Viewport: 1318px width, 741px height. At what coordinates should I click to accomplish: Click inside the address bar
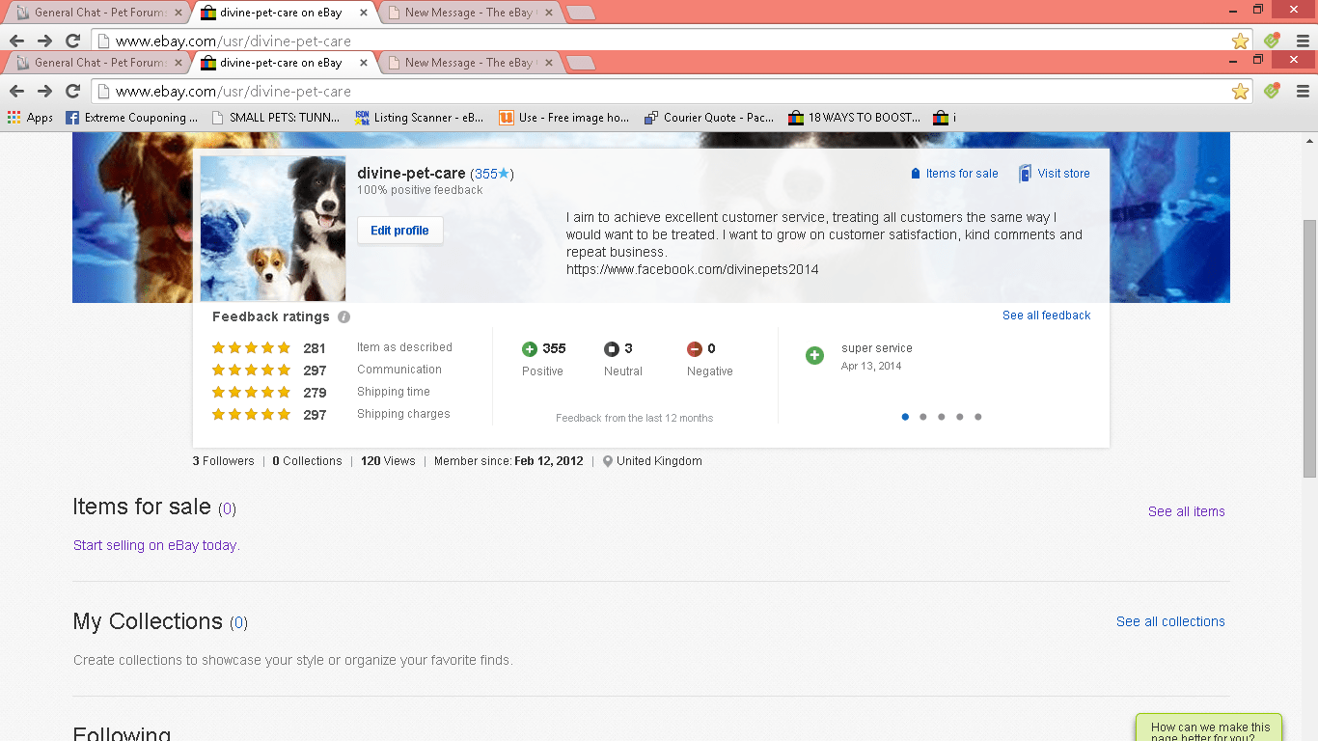tap(386, 91)
